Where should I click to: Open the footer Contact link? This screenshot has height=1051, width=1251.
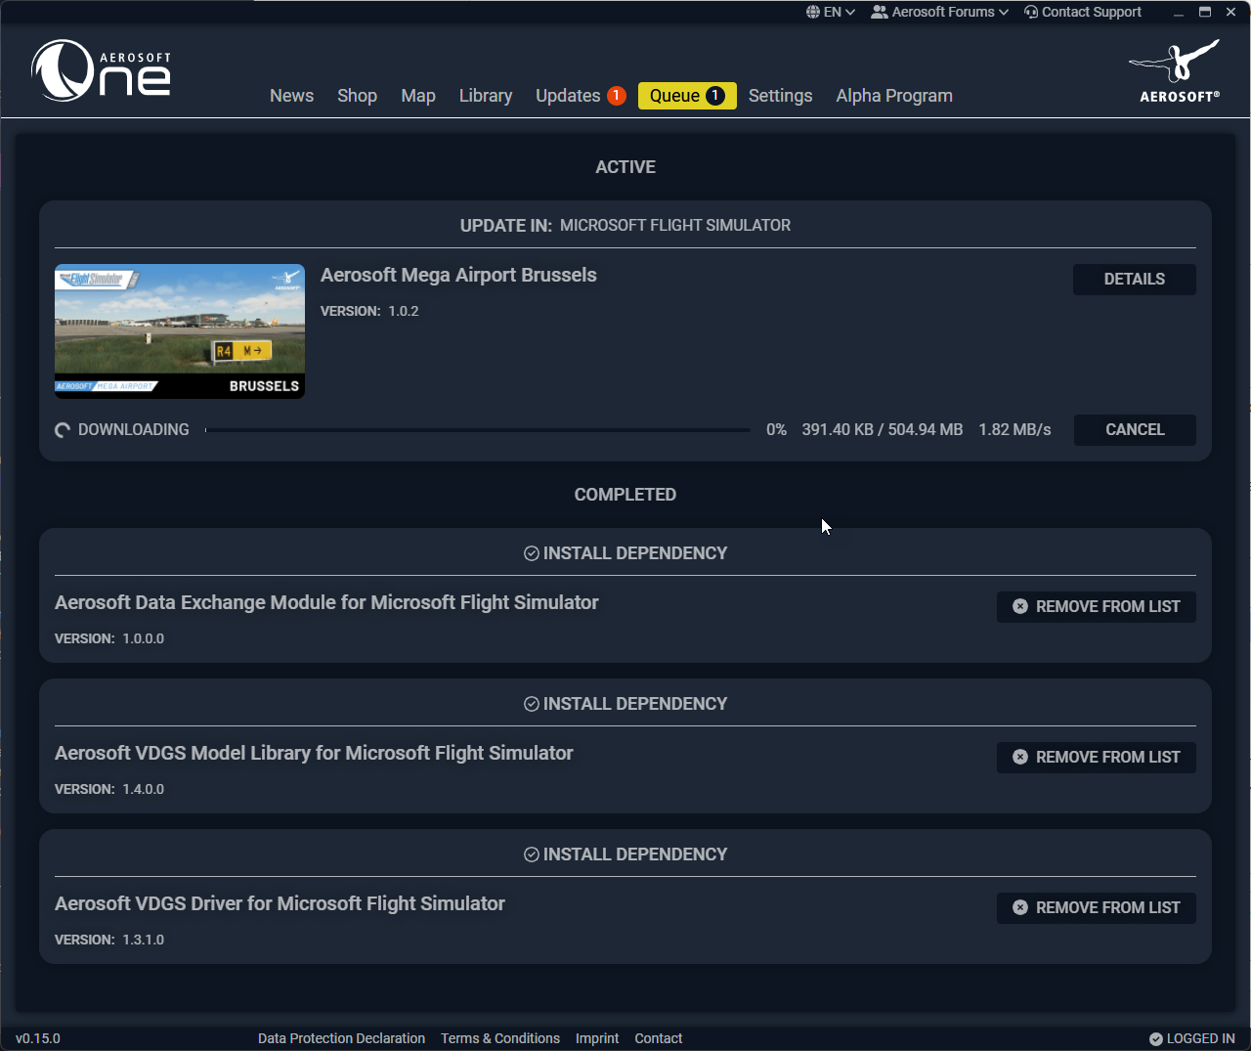659,1038
